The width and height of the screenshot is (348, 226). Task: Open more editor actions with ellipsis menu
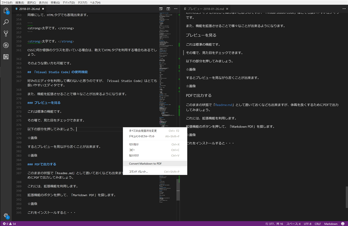[x=175, y=8]
